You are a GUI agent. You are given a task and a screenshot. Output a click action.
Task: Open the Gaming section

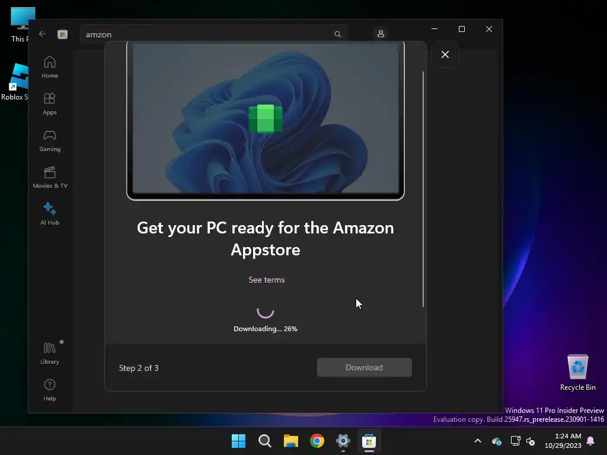[x=50, y=140]
